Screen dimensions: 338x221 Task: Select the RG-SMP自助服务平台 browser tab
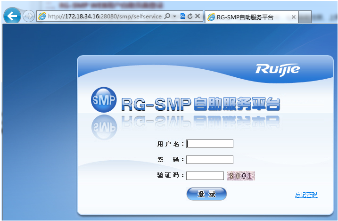[252, 17]
